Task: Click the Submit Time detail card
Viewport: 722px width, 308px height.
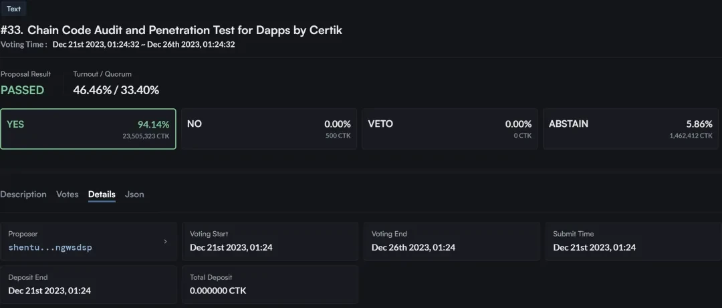Action: point(633,241)
